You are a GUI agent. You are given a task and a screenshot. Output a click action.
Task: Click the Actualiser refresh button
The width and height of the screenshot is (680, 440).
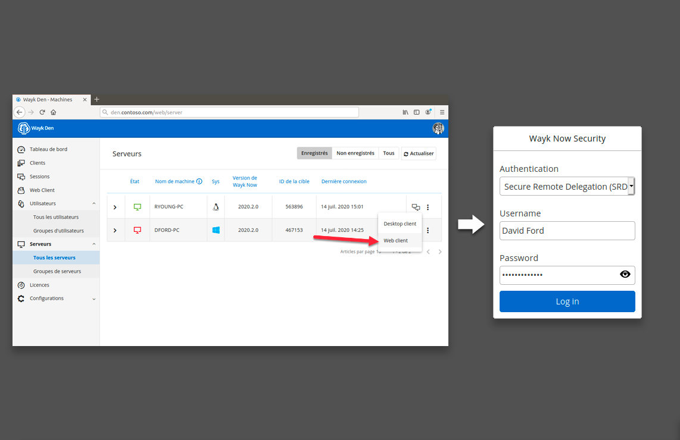click(419, 153)
